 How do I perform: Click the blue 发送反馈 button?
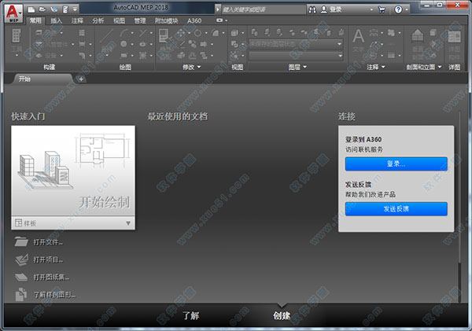(396, 209)
